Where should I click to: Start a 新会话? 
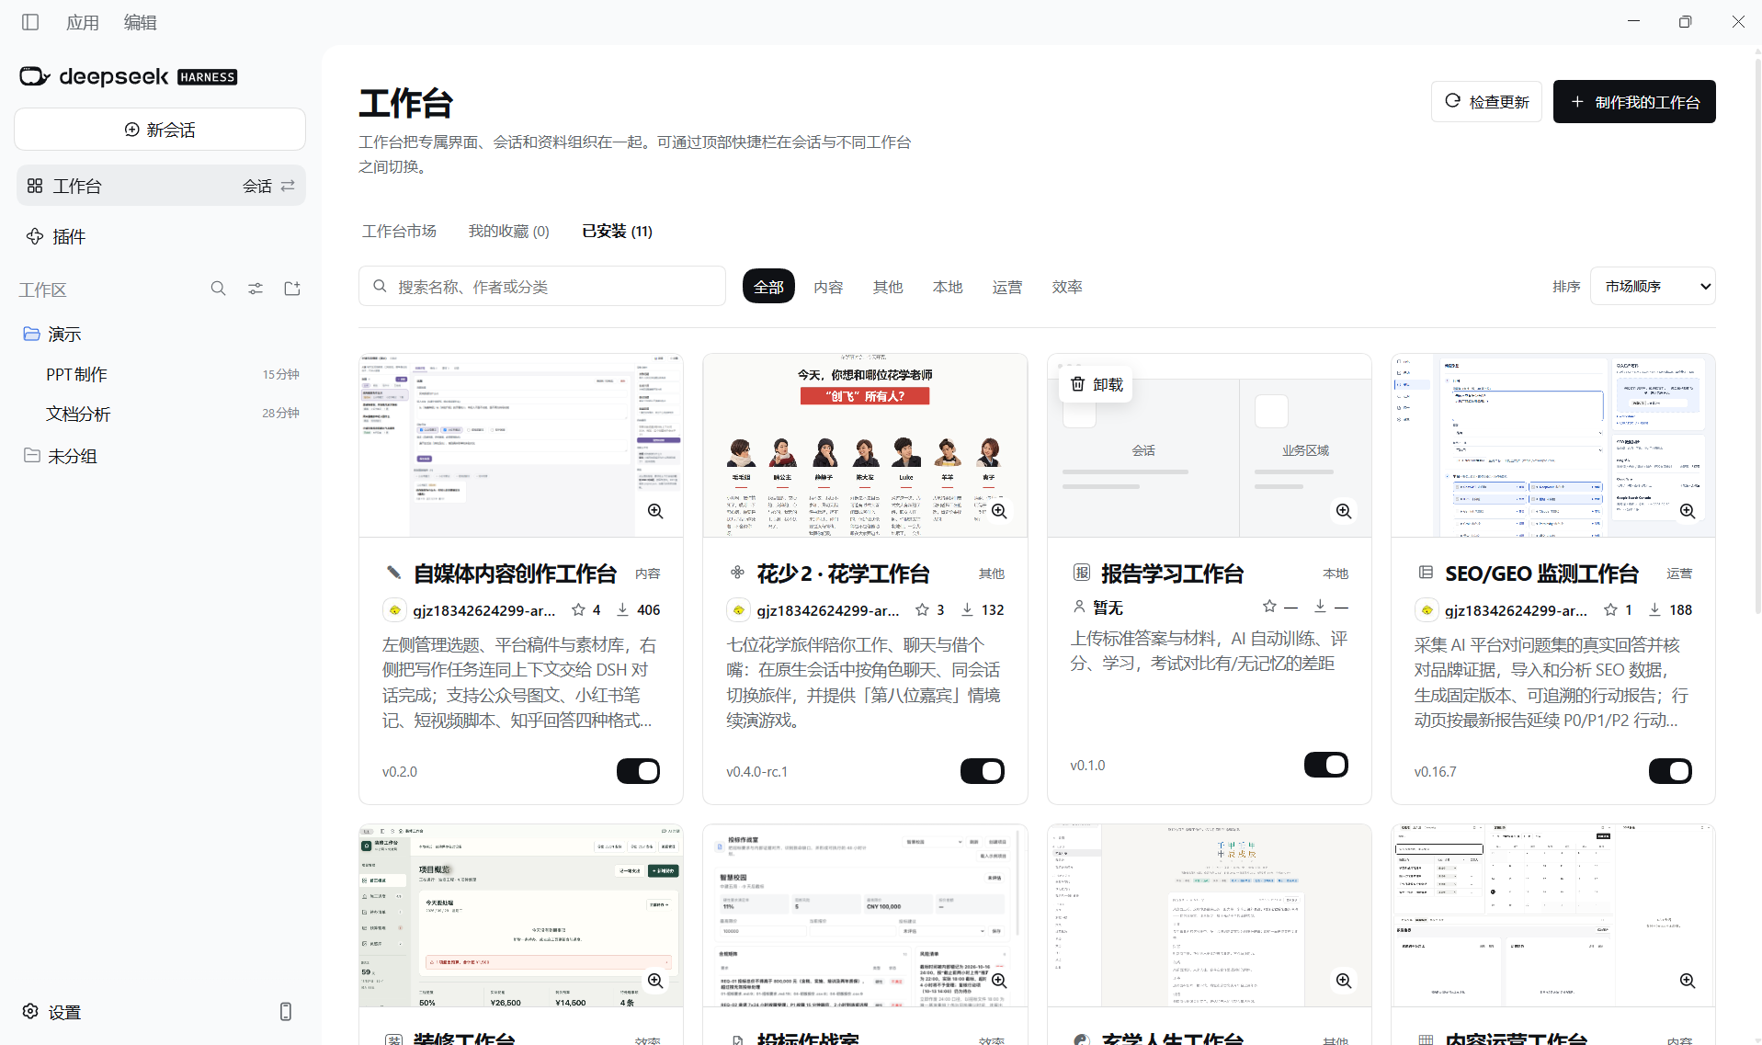[160, 130]
